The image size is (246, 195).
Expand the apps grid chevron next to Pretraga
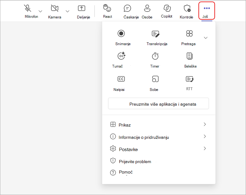coord(206,38)
